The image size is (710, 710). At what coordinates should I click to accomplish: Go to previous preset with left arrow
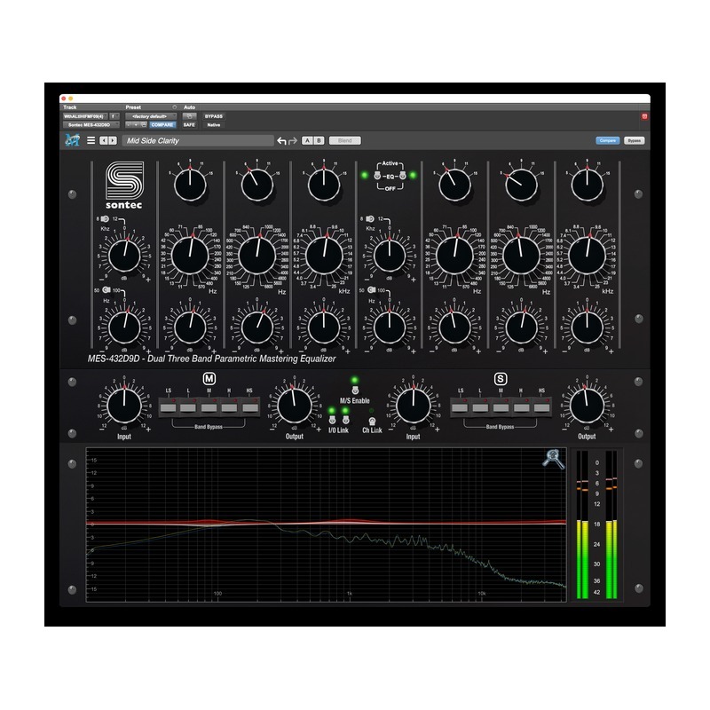click(104, 141)
